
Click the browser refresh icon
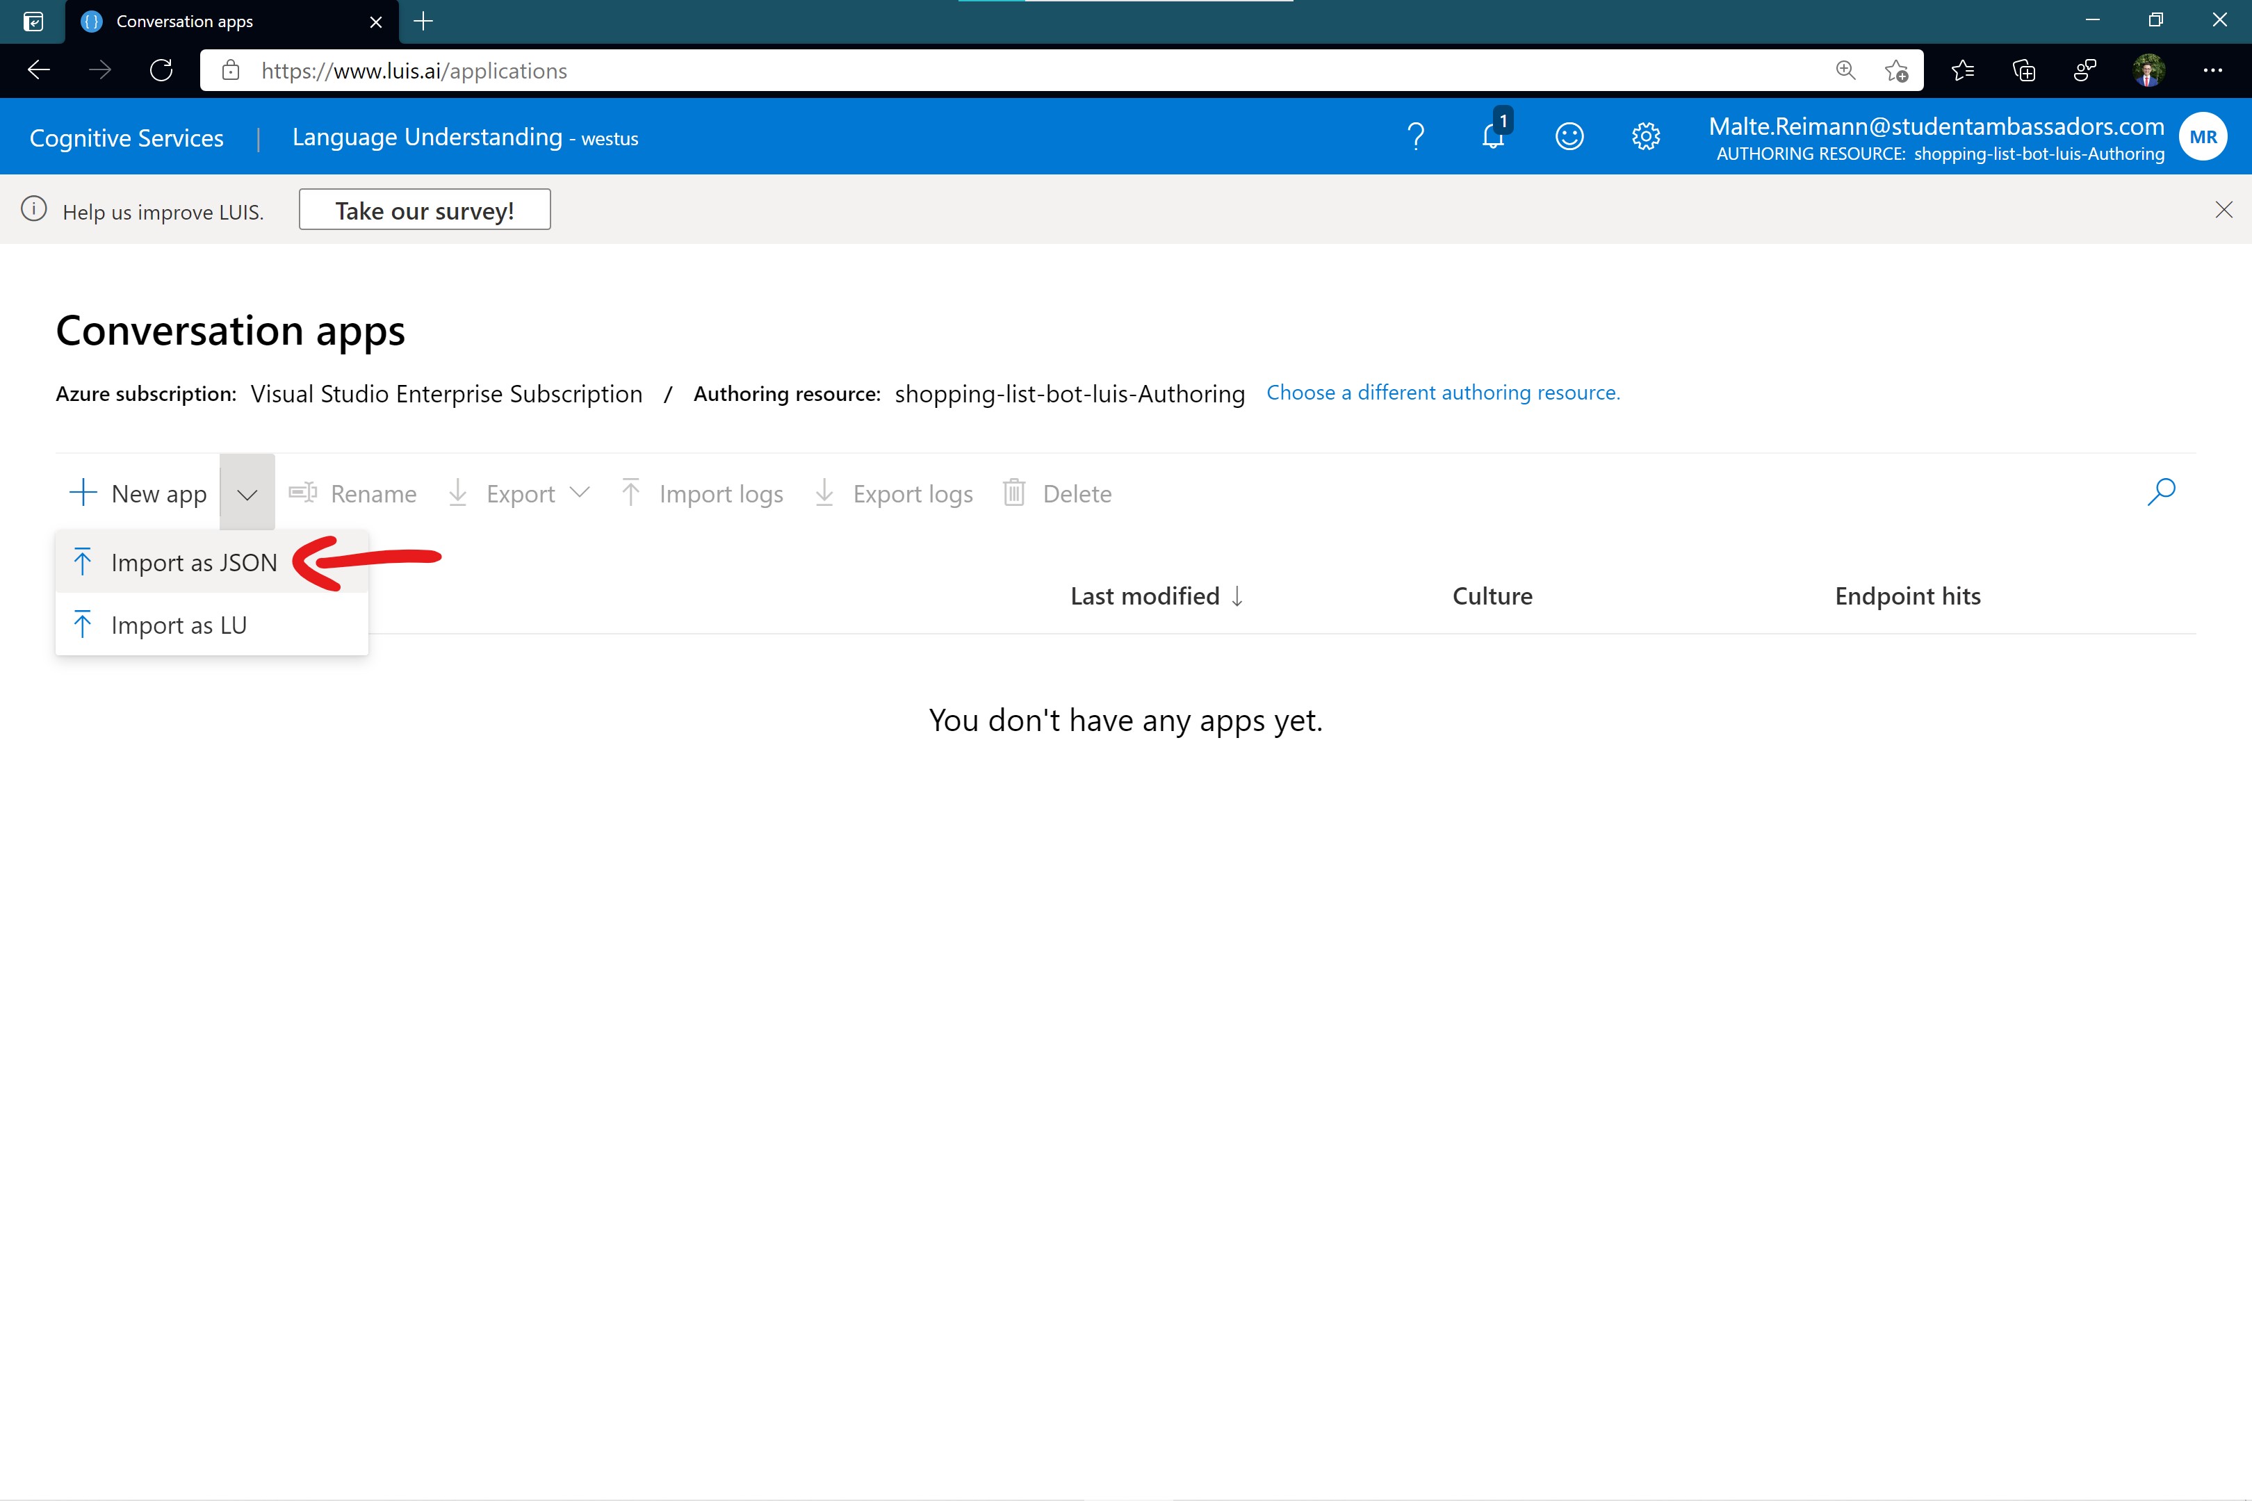point(161,71)
